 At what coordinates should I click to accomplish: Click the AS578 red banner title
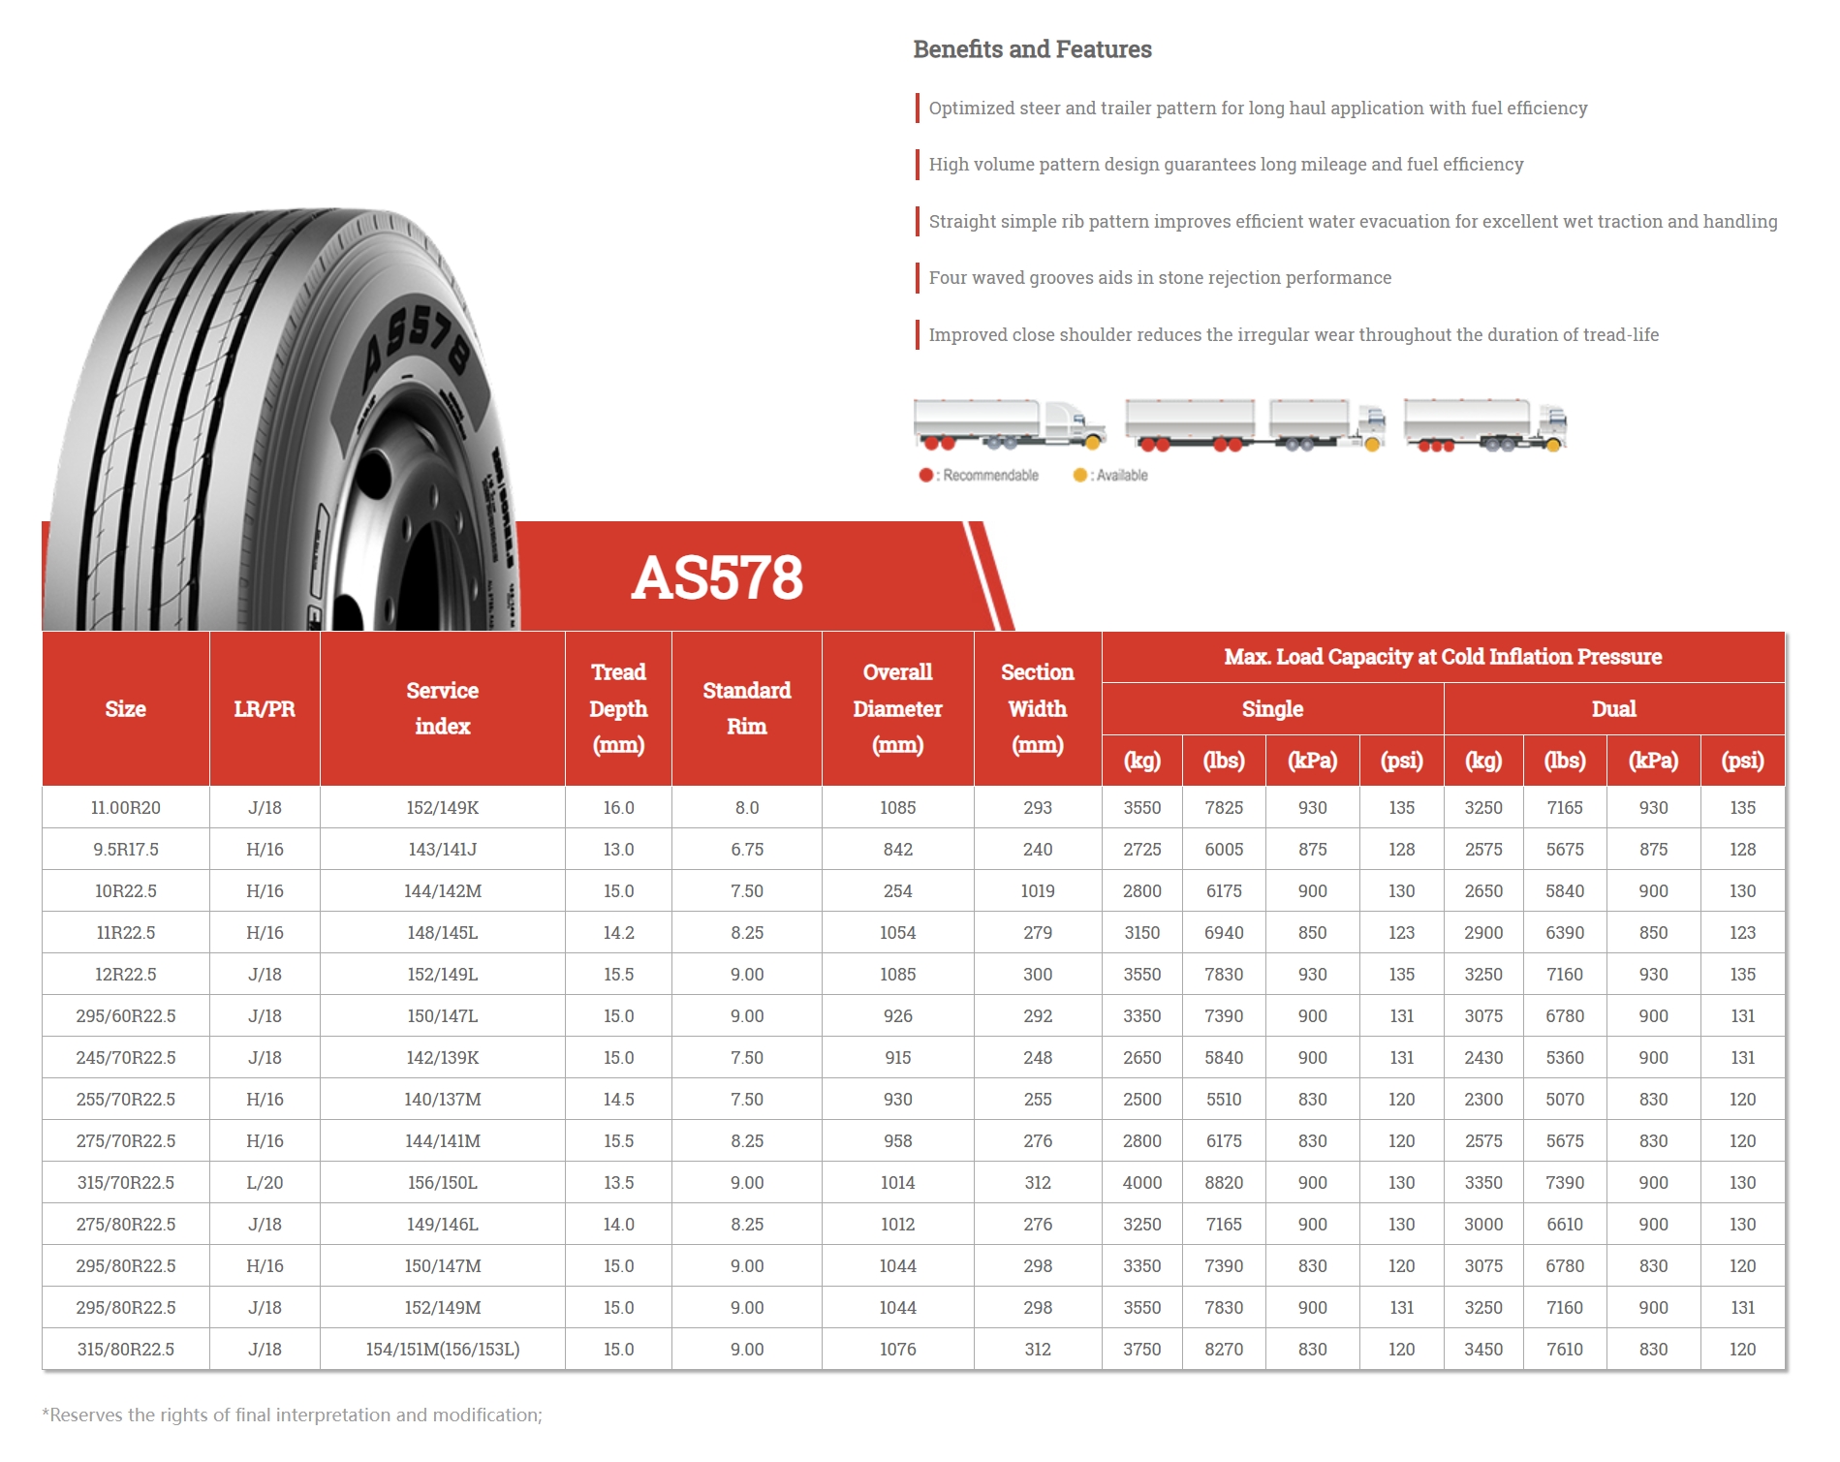pyautogui.click(x=717, y=577)
